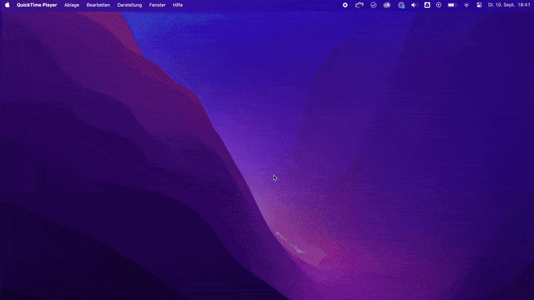Open the QuickTime Player app menu
Screen dimensions: 534x300
(x=37, y=5)
